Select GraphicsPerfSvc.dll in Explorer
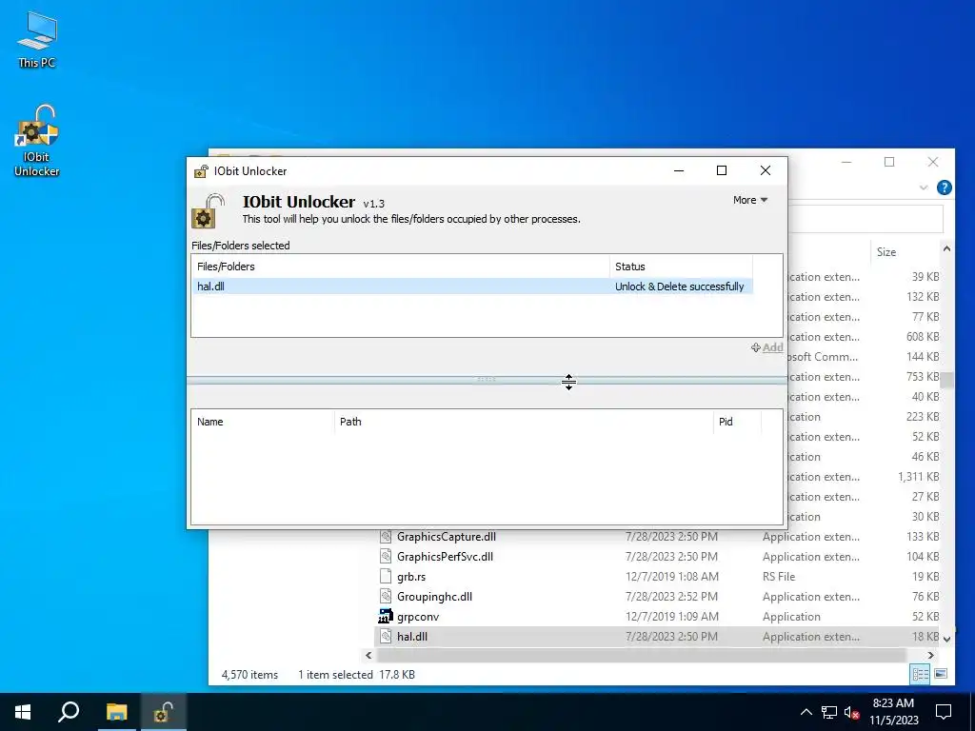975x731 pixels. tap(445, 556)
